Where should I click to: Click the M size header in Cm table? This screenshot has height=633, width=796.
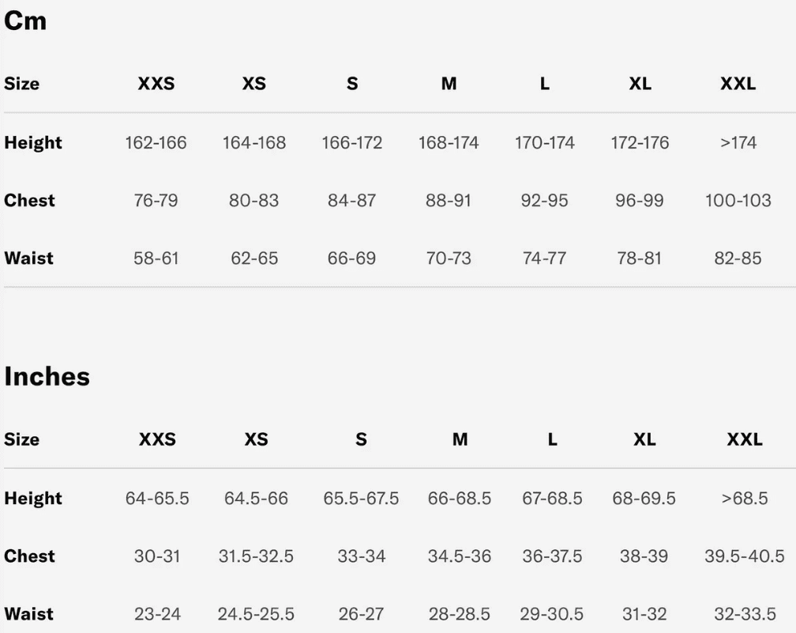tap(449, 84)
